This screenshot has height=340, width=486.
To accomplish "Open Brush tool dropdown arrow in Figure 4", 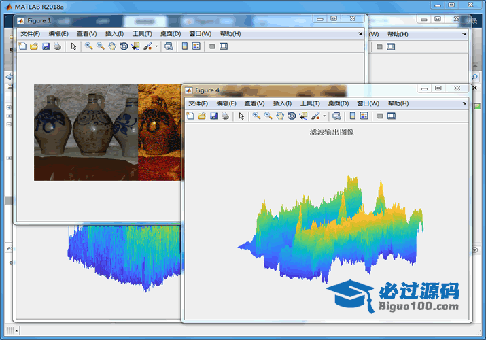I will coord(324,116).
